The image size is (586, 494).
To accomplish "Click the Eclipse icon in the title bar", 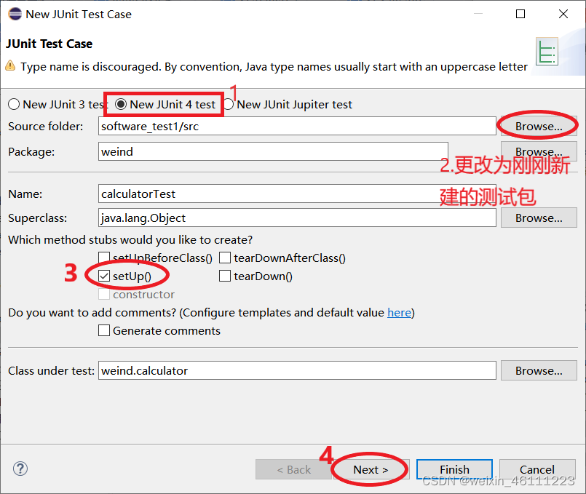I will click(15, 14).
